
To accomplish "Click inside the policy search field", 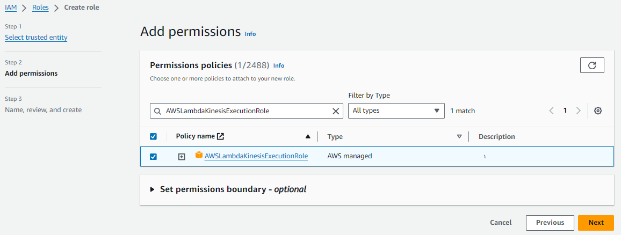I will tap(247, 111).
